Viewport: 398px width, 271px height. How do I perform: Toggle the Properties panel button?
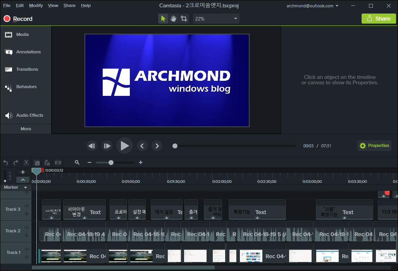click(x=374, y=146)
